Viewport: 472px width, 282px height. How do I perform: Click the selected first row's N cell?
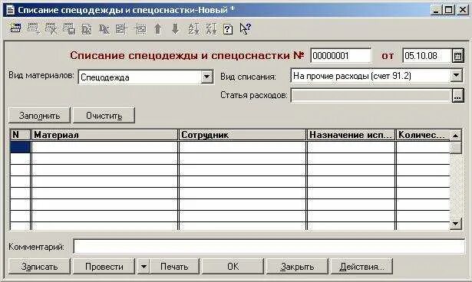20,147
